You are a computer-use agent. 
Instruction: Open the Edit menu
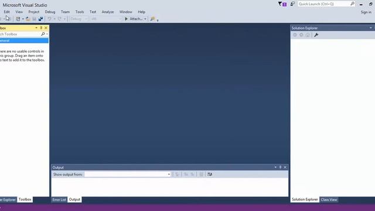coord(6,12)
